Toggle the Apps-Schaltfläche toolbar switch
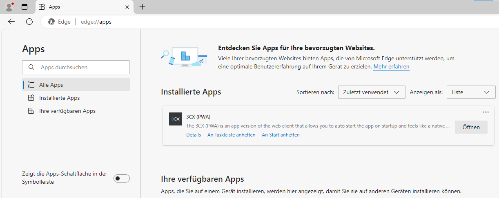This screenshot has width=499, height=198. click(x=121, y=178)
